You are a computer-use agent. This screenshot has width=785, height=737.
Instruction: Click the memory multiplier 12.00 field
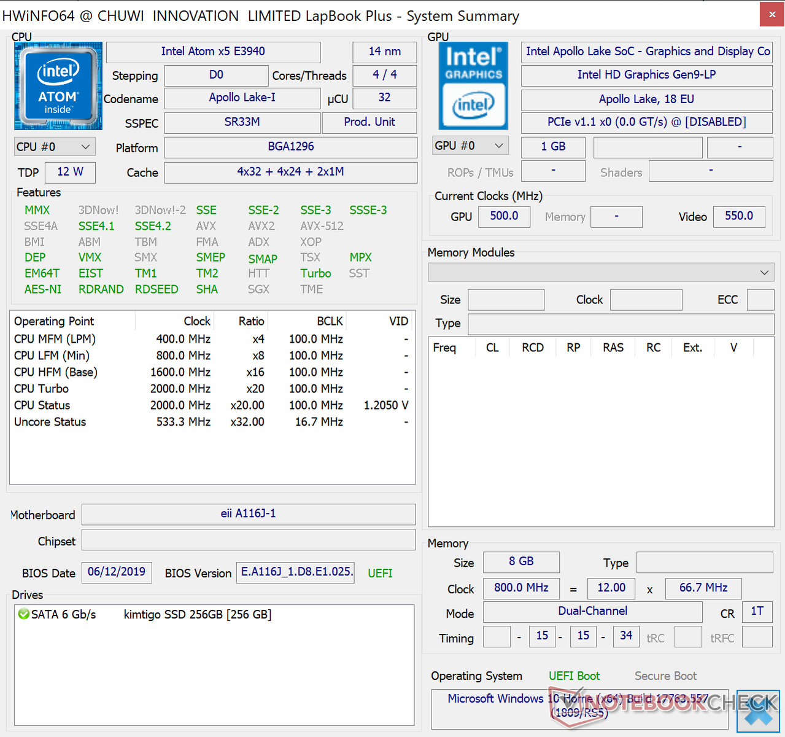611,588
